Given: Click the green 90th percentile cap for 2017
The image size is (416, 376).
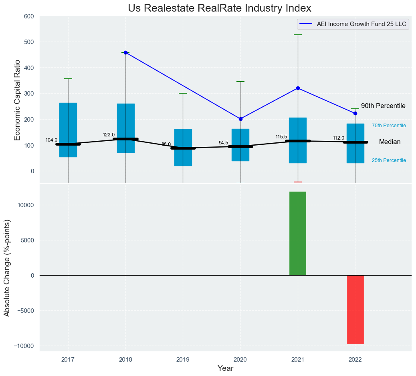Looking at the screenshot, I should pyautogui.click(x=68, y=79).
